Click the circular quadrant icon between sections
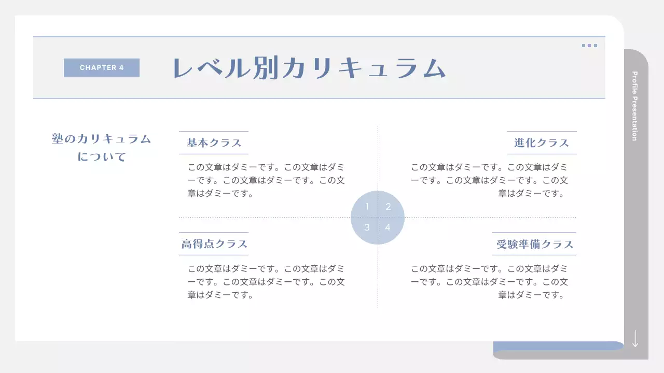This screenshot has width=664, height=373. (x=378, y=217)
